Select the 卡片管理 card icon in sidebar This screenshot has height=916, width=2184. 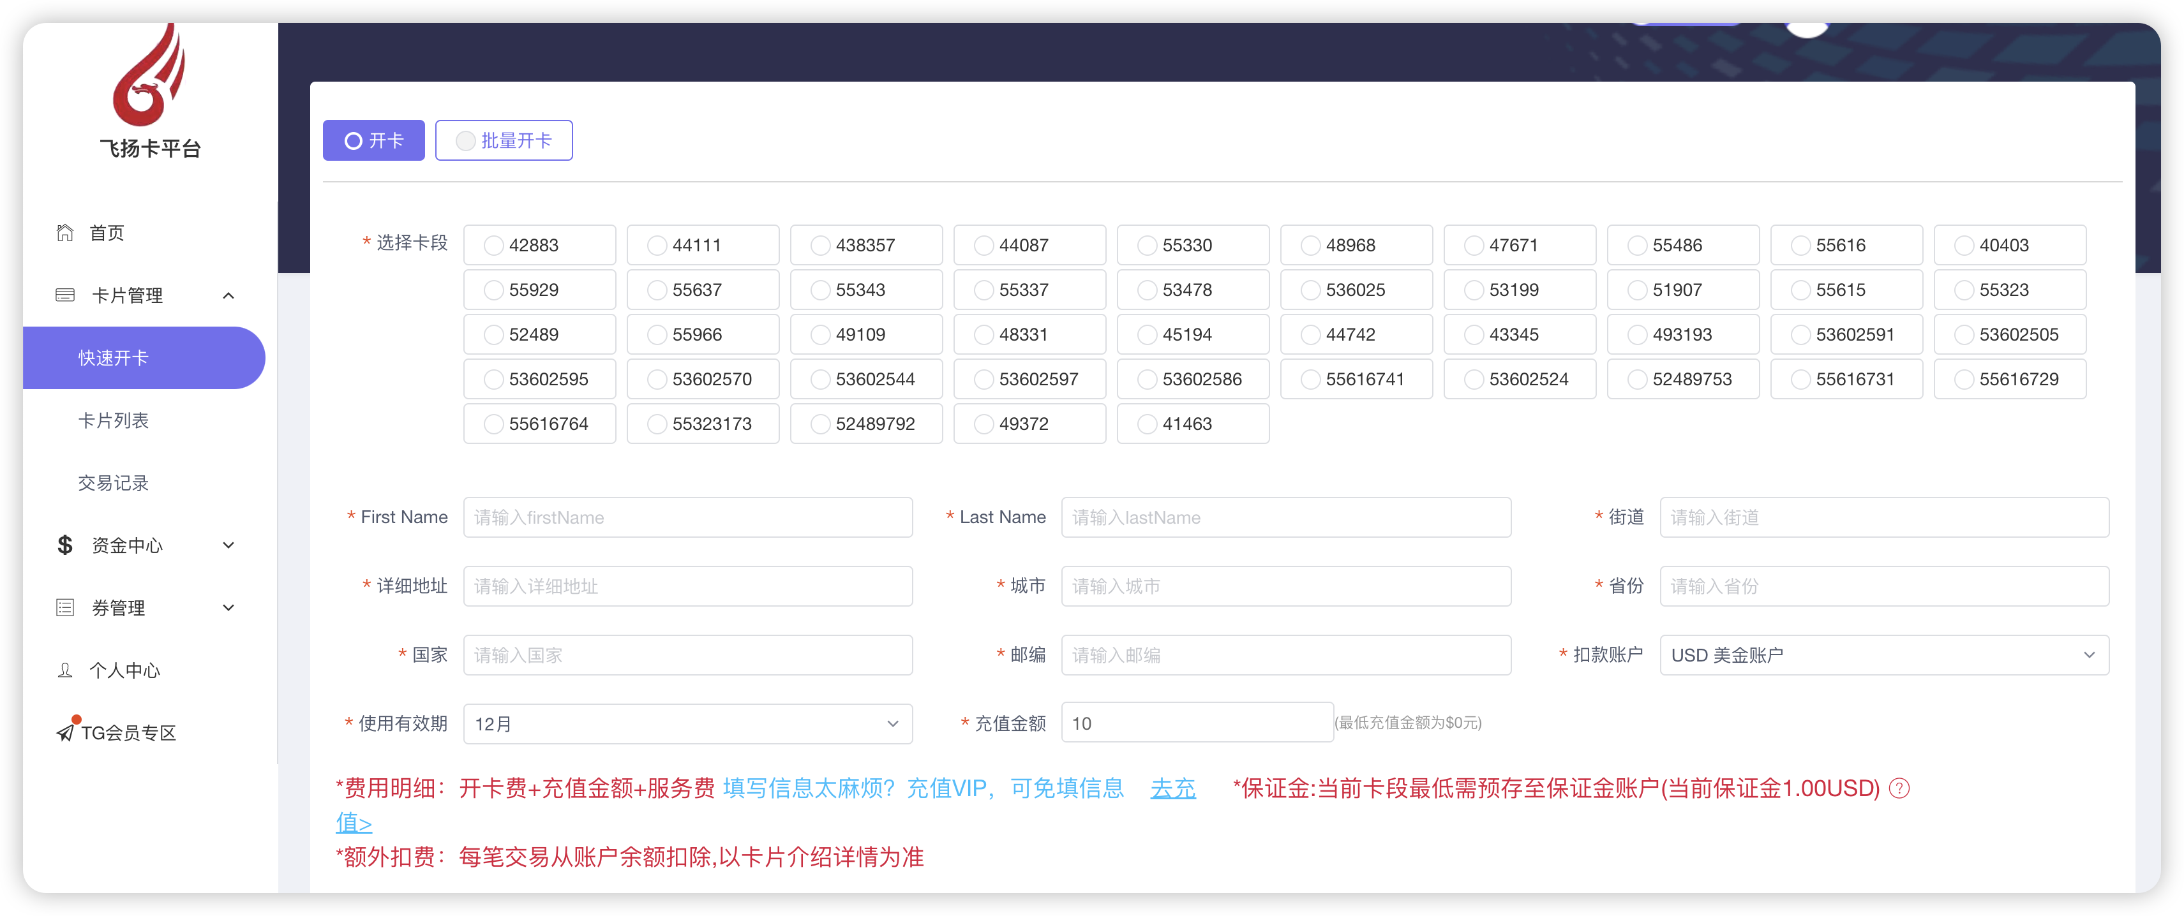(65, 295)
